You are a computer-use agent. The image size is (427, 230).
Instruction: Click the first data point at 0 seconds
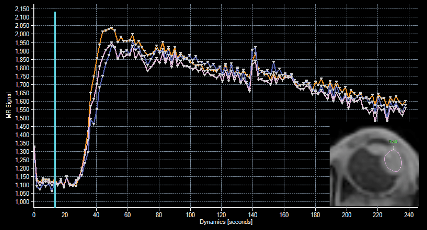point(34,147)
